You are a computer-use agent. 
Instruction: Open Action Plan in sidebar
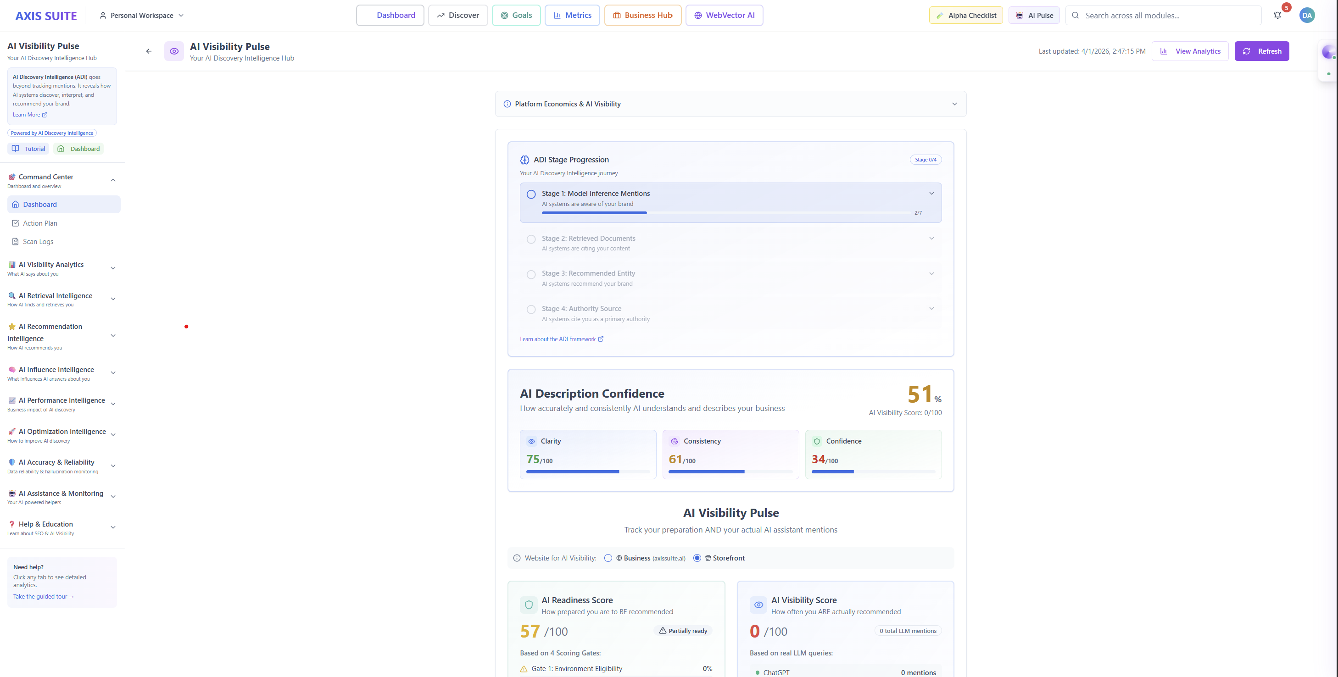40,223
